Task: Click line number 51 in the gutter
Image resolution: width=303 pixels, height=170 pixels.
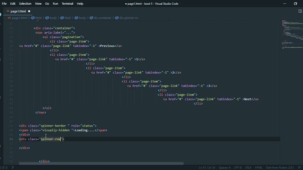Action: click(x=11, y=139)
